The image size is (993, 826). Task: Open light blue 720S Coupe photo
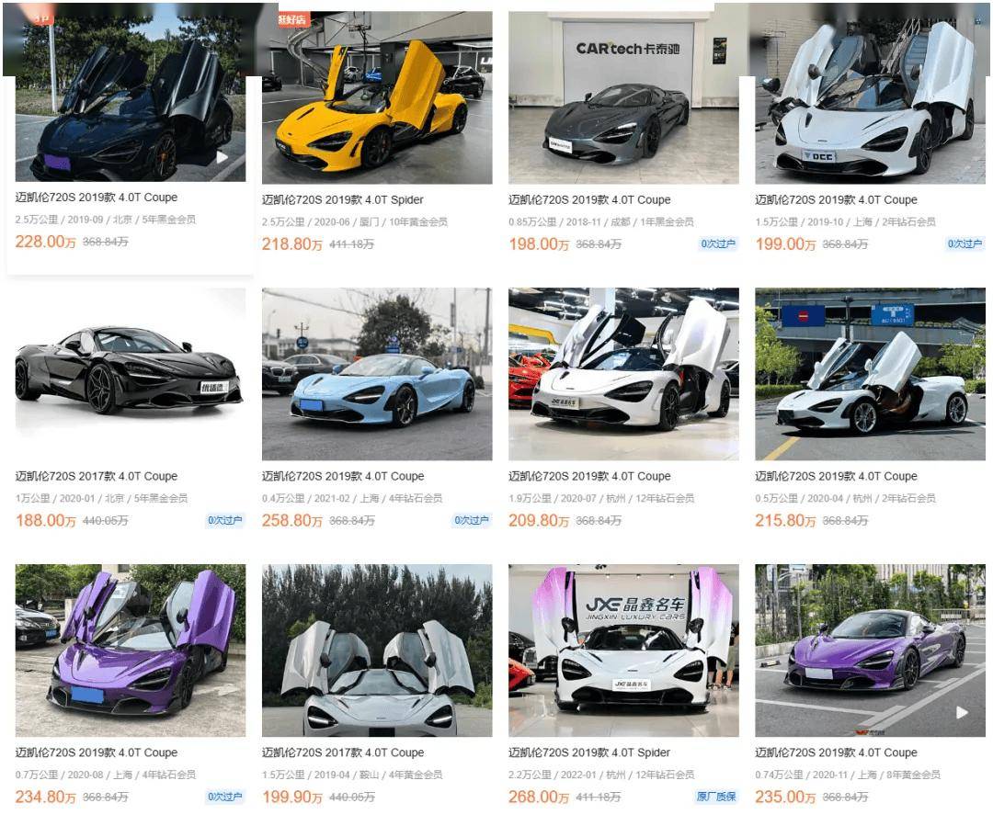[x=377, y=374]
